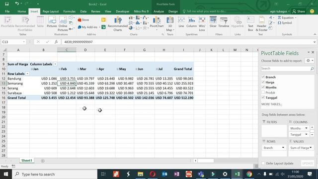The image size is (318, 179).
Task: Add a new sheet with plus icon
Action: point(43,161)
